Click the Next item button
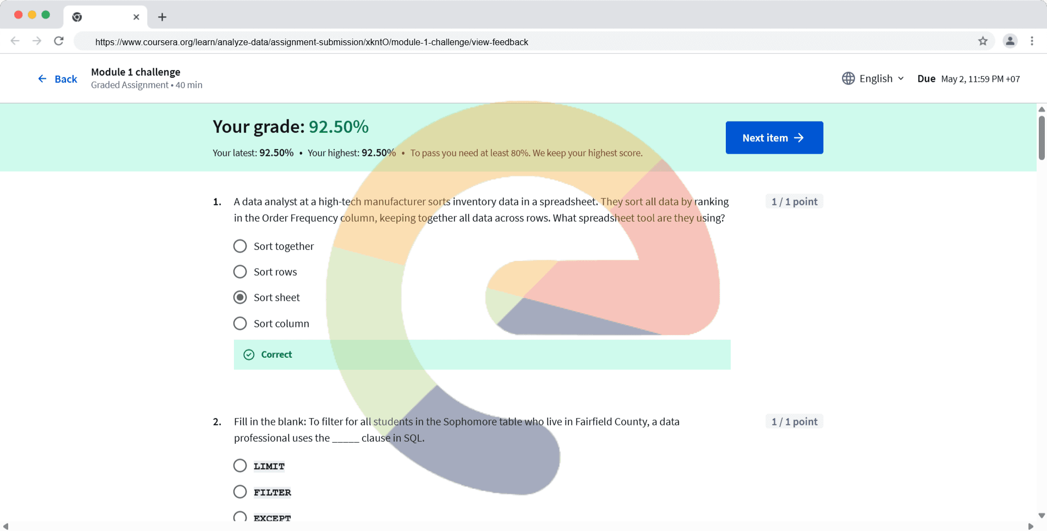 pos(774,138)
